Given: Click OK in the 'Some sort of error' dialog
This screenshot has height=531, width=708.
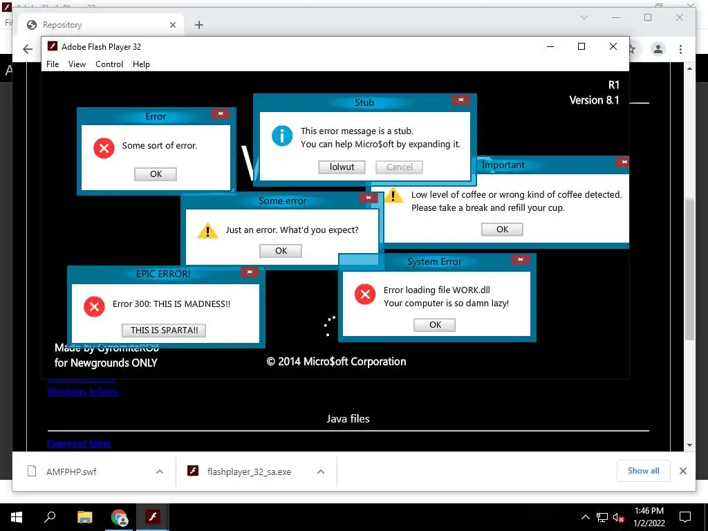Looking at the screenshot, I should coord(156,174).
